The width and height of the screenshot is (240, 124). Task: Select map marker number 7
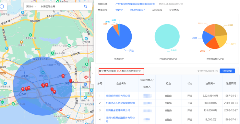(x=71, y=81)
